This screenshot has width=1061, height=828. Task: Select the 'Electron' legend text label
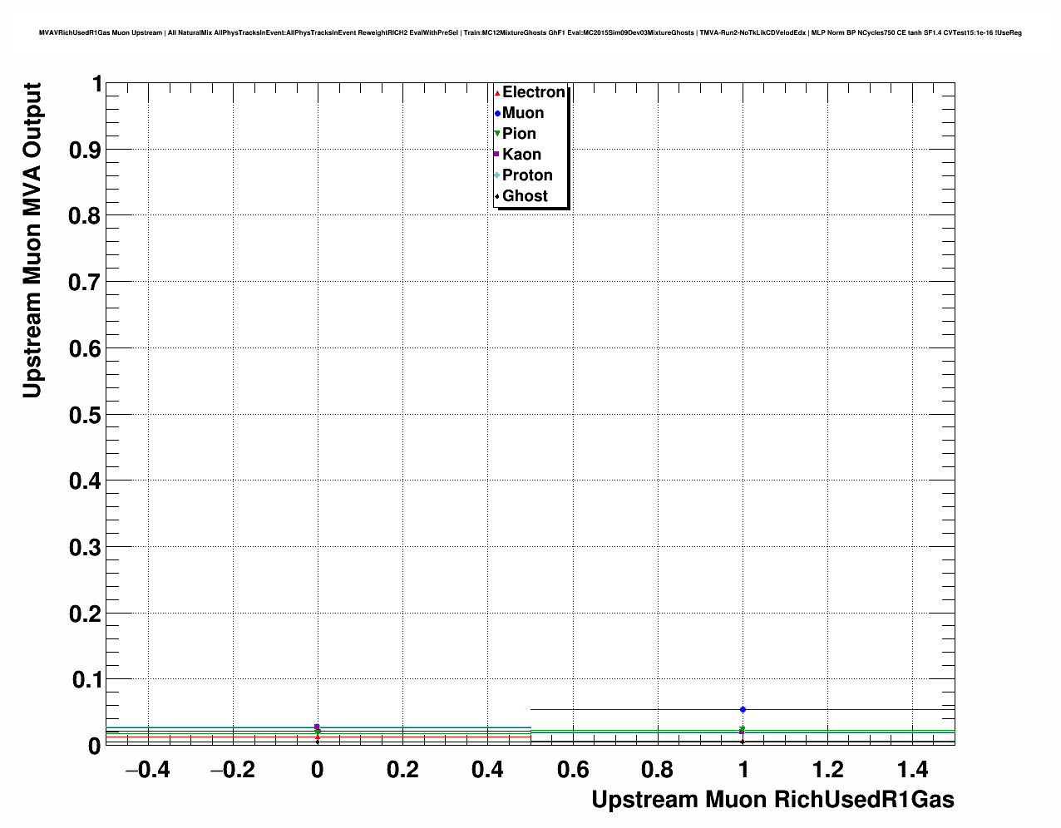click(x=534, y=92)
